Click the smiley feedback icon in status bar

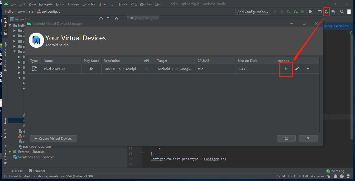(335, 176)
